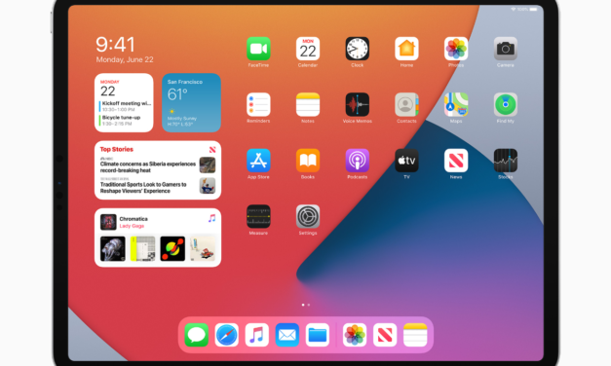Tap the Music note icon in widget

212,218
